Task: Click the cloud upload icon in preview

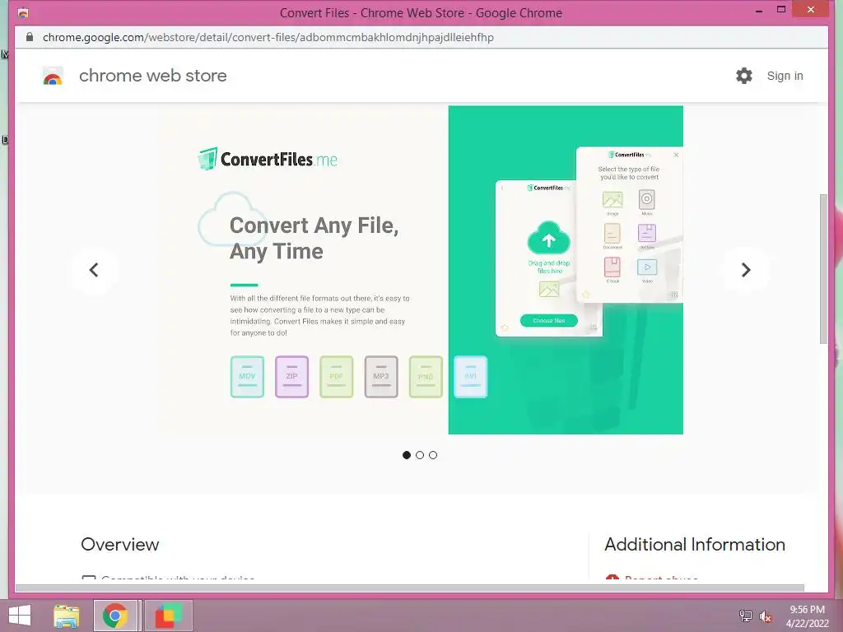Action: click(548, 238)
